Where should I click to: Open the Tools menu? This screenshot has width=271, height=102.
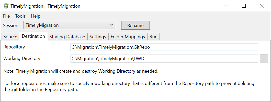(x=20, y=16)
